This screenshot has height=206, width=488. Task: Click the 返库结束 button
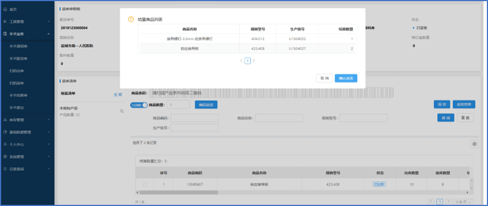(464, 104)
